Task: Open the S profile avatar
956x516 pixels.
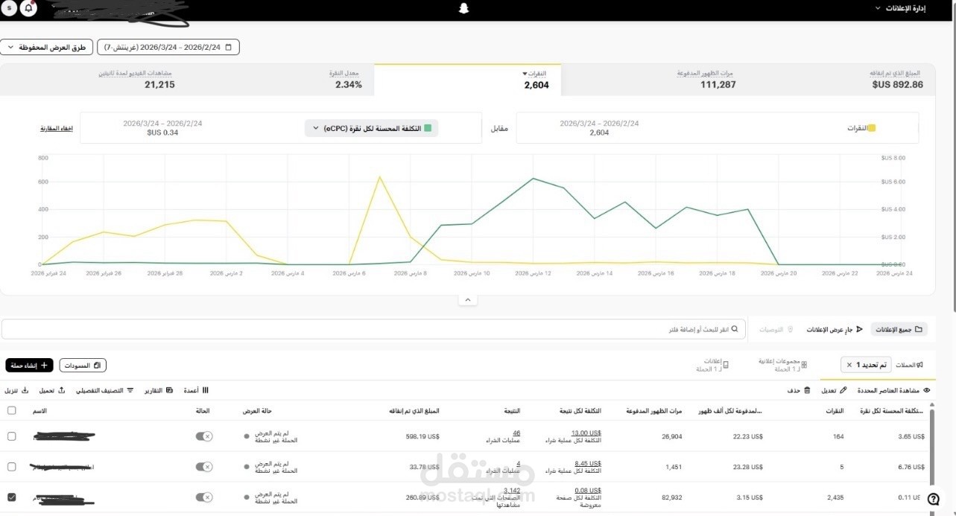Action: tap(9, 8)
